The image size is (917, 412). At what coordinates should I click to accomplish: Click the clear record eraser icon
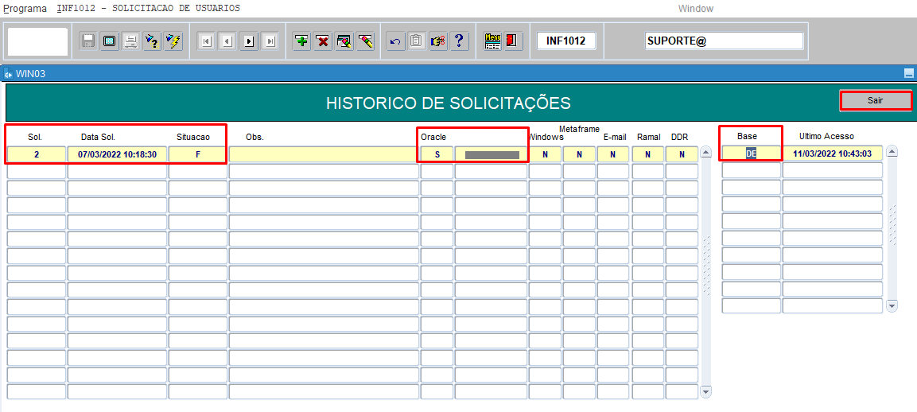366,41
